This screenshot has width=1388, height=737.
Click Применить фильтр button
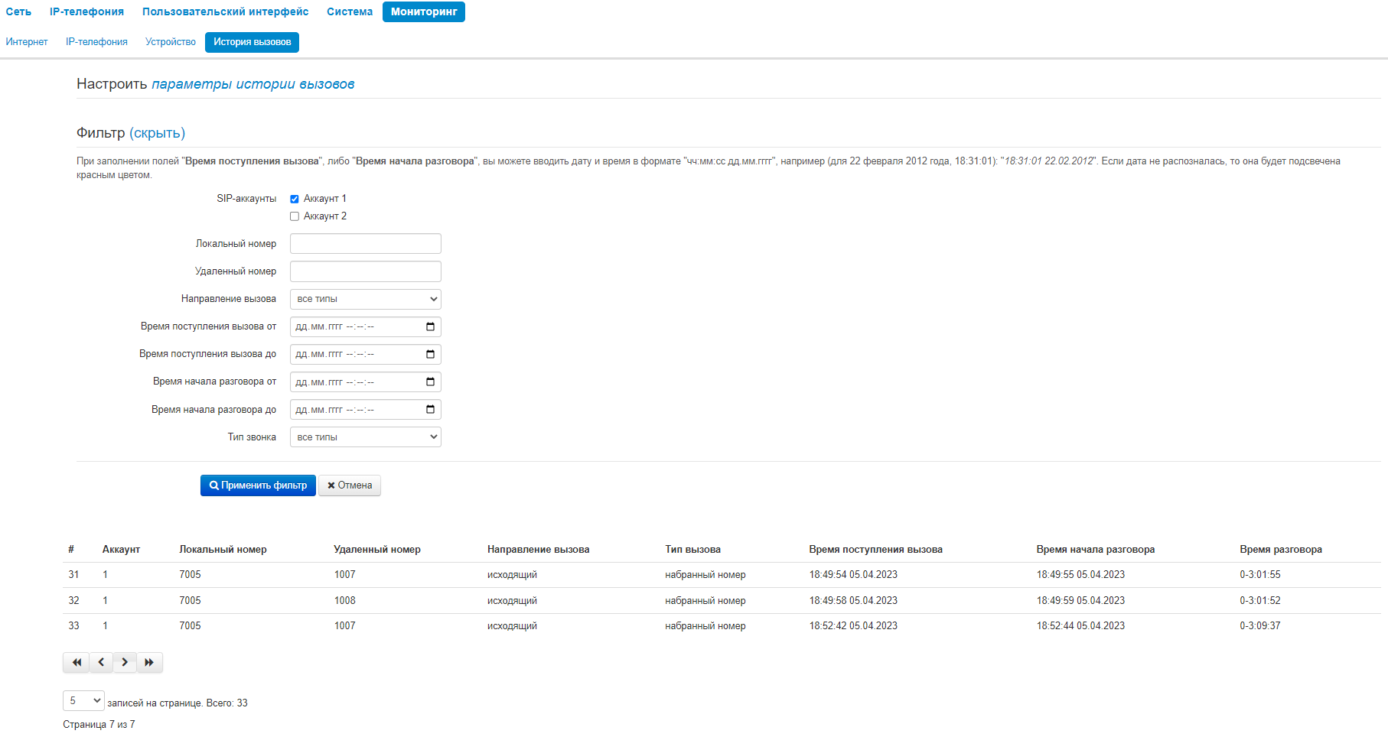pos(258,485)
